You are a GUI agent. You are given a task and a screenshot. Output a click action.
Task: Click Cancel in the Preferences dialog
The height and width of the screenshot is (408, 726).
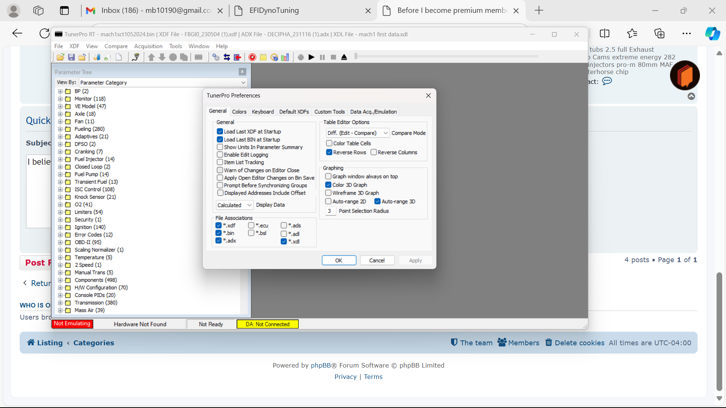pyautogui.click(x=377, y=260)
